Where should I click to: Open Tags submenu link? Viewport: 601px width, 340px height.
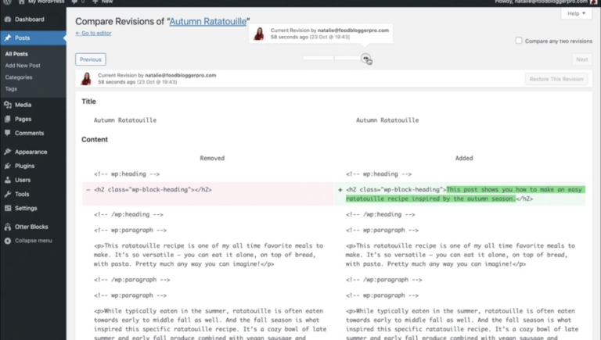pyautogui.click(x=11, y=89)
